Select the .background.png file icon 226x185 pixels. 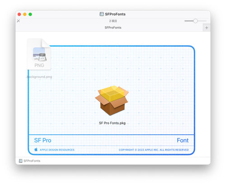[39, 54]
